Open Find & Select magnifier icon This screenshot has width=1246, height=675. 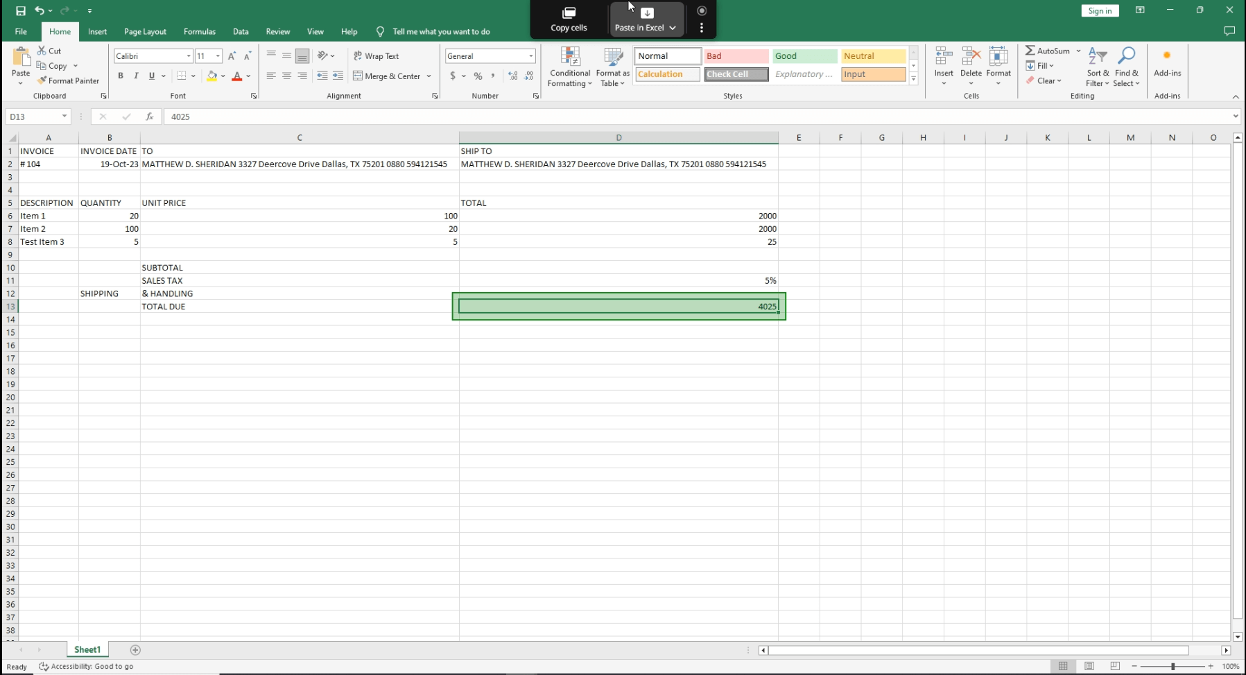[x=1127, y=55]
